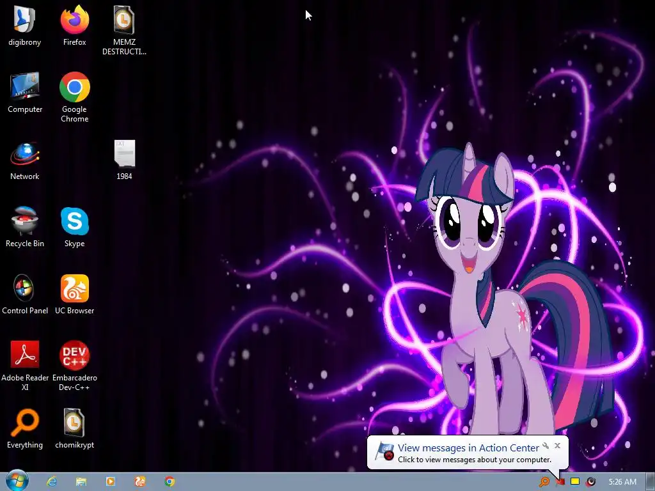Viewport: 655px width, 491px height.
Task: Open Control Panel desktop shortcut
Action: (x=25, y=294)
